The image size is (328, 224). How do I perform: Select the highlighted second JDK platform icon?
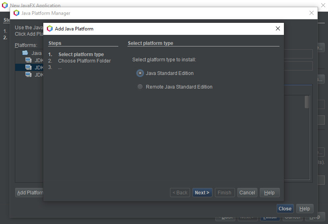(28, 67)
